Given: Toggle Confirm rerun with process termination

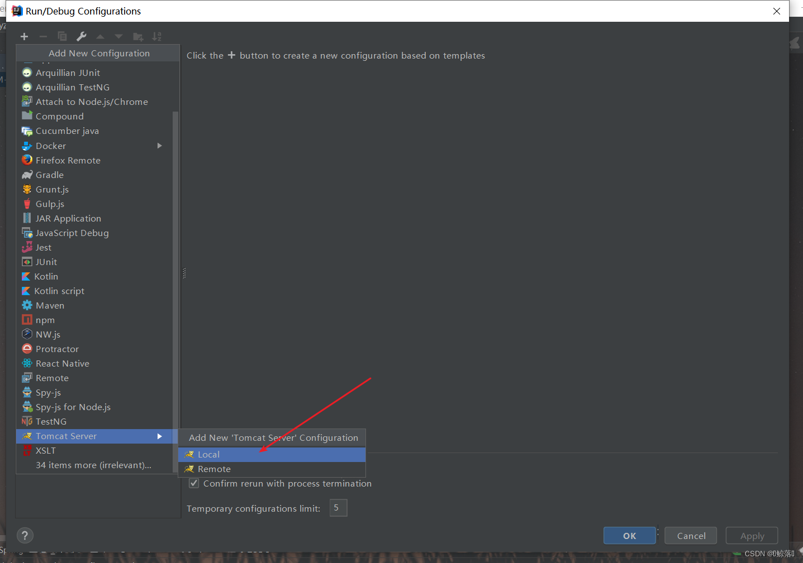Looking at the screenshot, I should [194, 483].
